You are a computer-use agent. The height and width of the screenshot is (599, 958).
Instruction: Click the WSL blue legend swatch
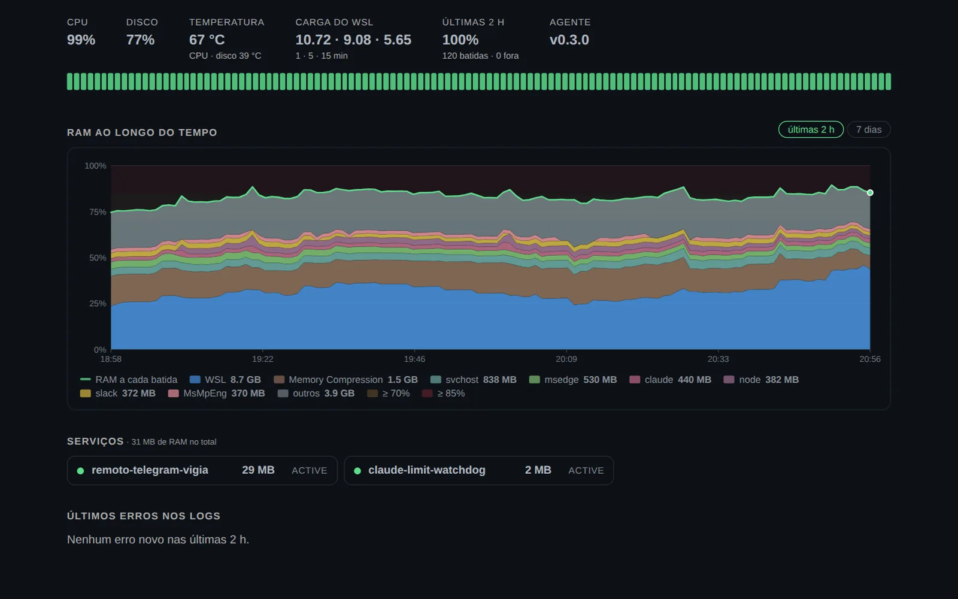click(x=195, y=380)
